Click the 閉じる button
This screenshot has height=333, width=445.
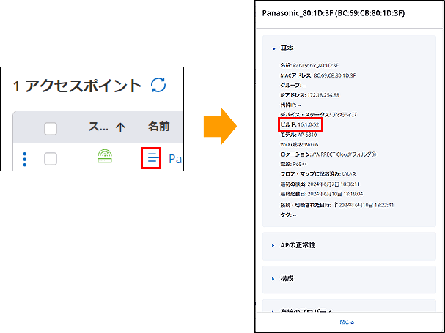click(x=347, y=322)
